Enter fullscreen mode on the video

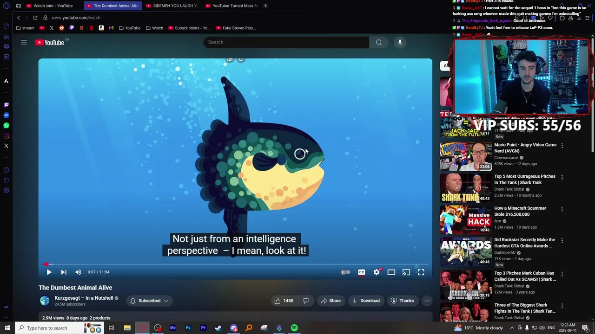421,272
